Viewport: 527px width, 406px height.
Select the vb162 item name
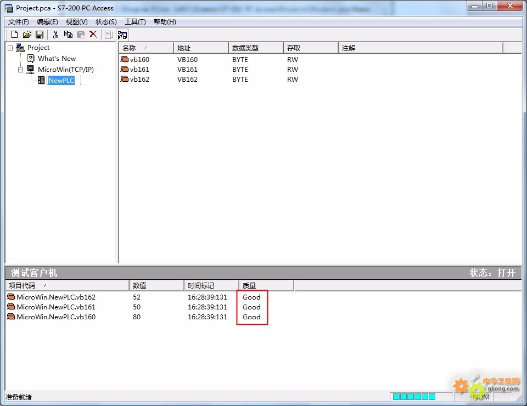[139, 79]
